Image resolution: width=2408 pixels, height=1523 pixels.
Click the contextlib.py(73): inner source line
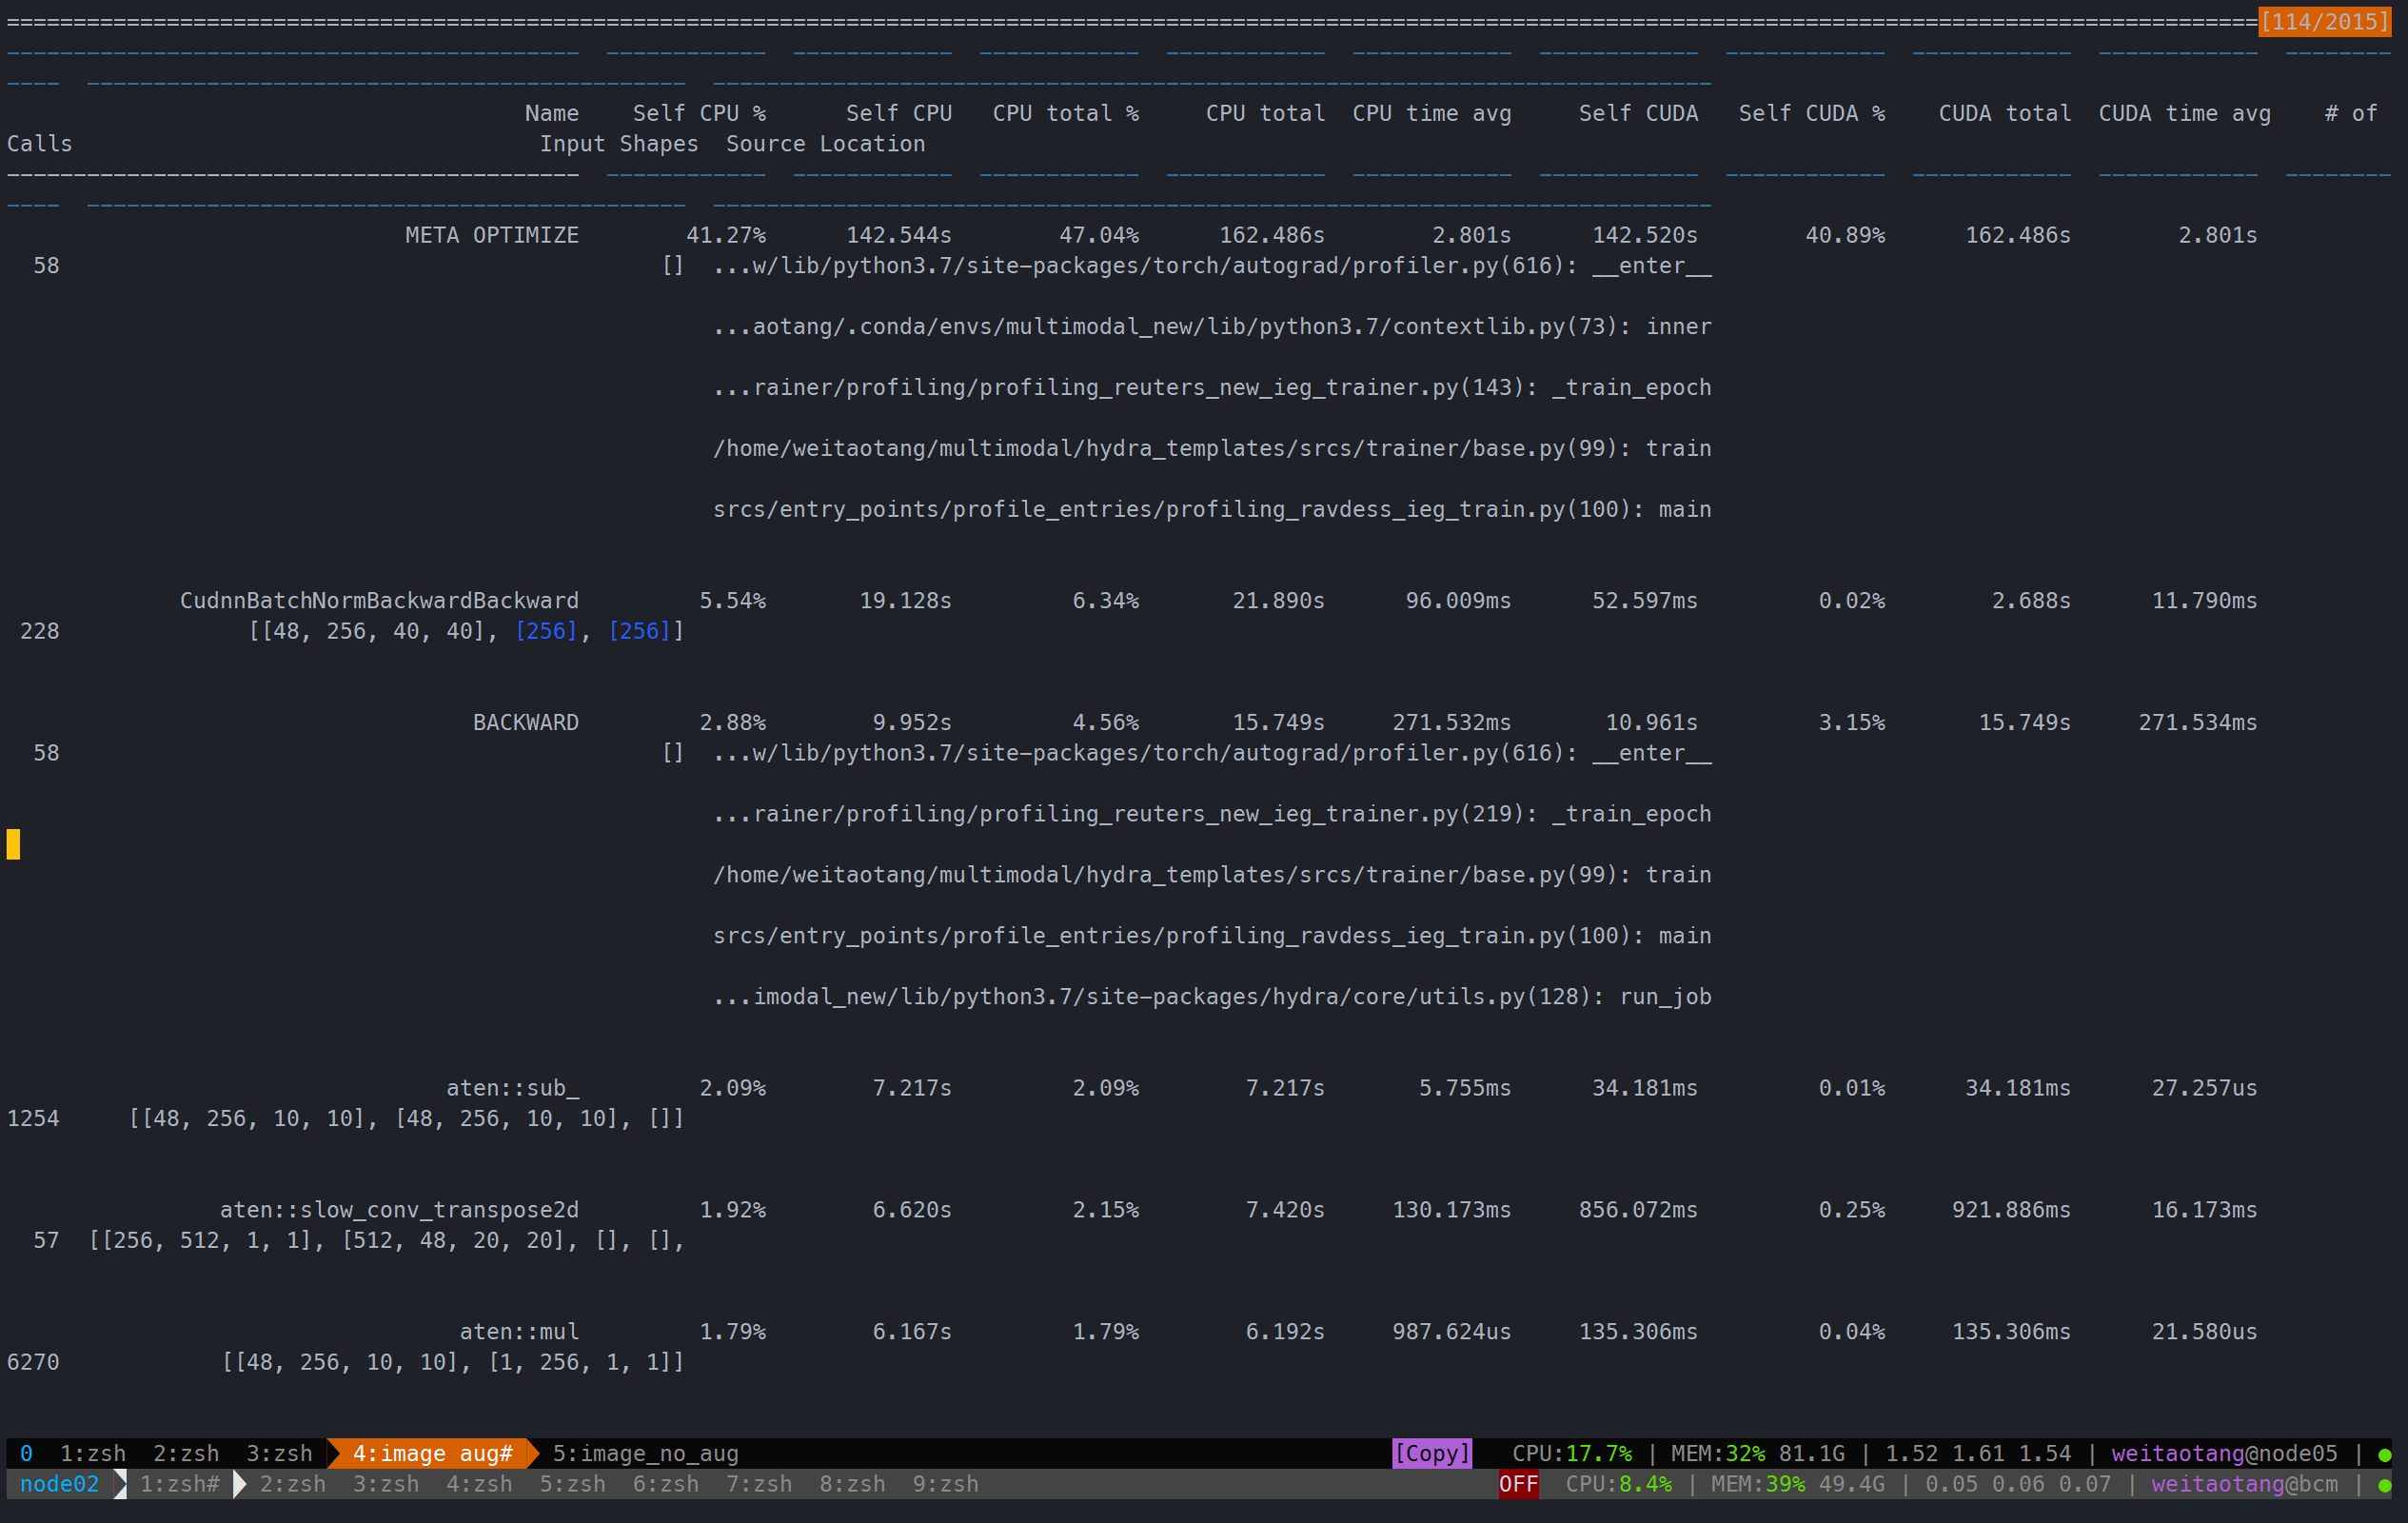point(1212,326)
